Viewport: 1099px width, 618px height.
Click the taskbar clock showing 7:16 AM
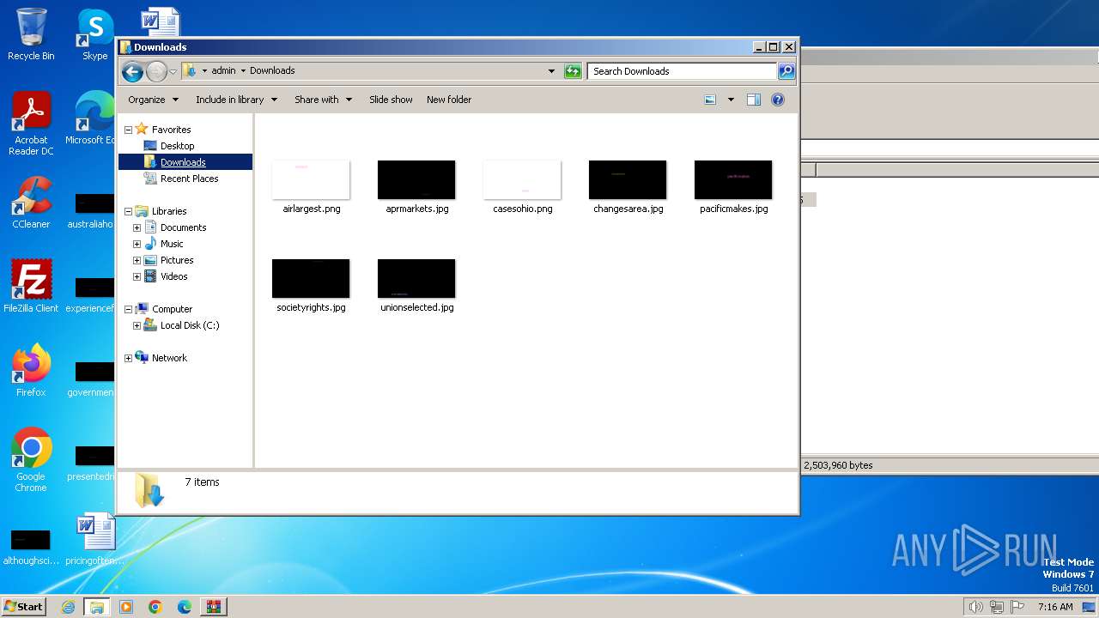click(x=1055, y=607)
